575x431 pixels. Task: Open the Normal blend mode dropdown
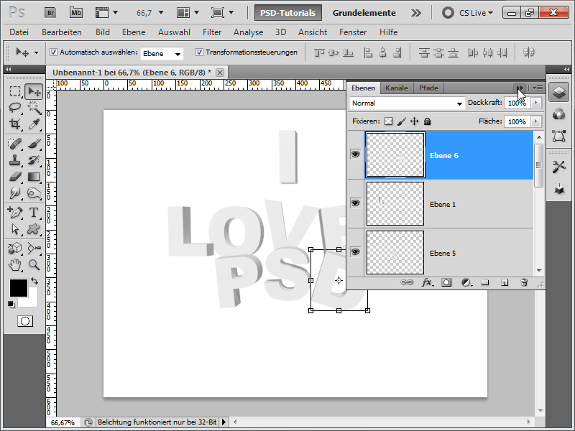coord(407,103)
